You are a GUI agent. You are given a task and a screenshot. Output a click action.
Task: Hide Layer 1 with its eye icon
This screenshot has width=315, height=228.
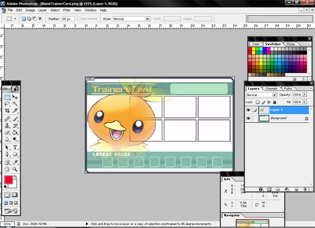[248, 110]
